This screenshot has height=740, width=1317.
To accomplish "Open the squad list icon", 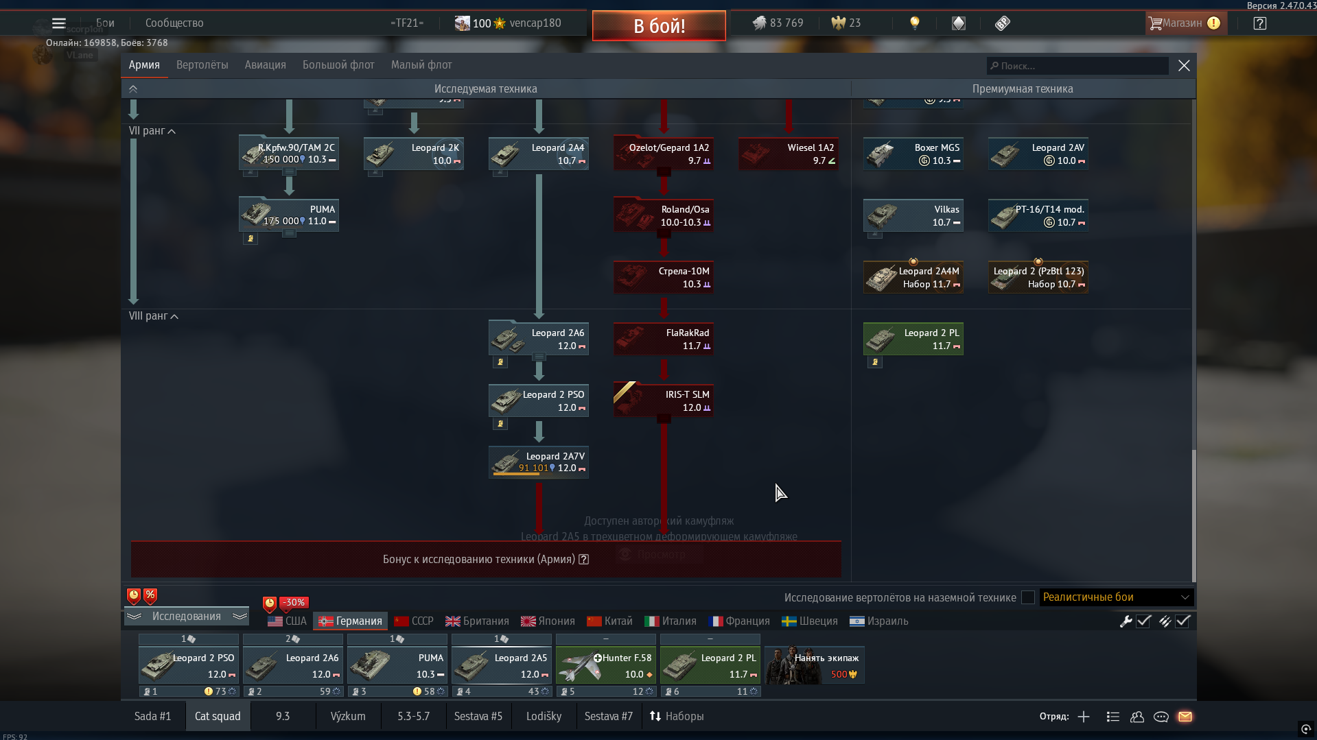I will tap(1113, 717).
